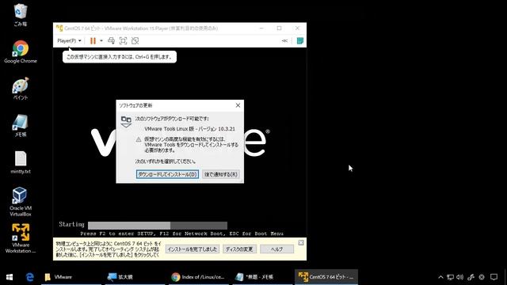Click VMware Tools Linux version 10.3.21 text
The width and height of the screenshot is (507, 285).
pyautogui.click(x=190, y=128)
